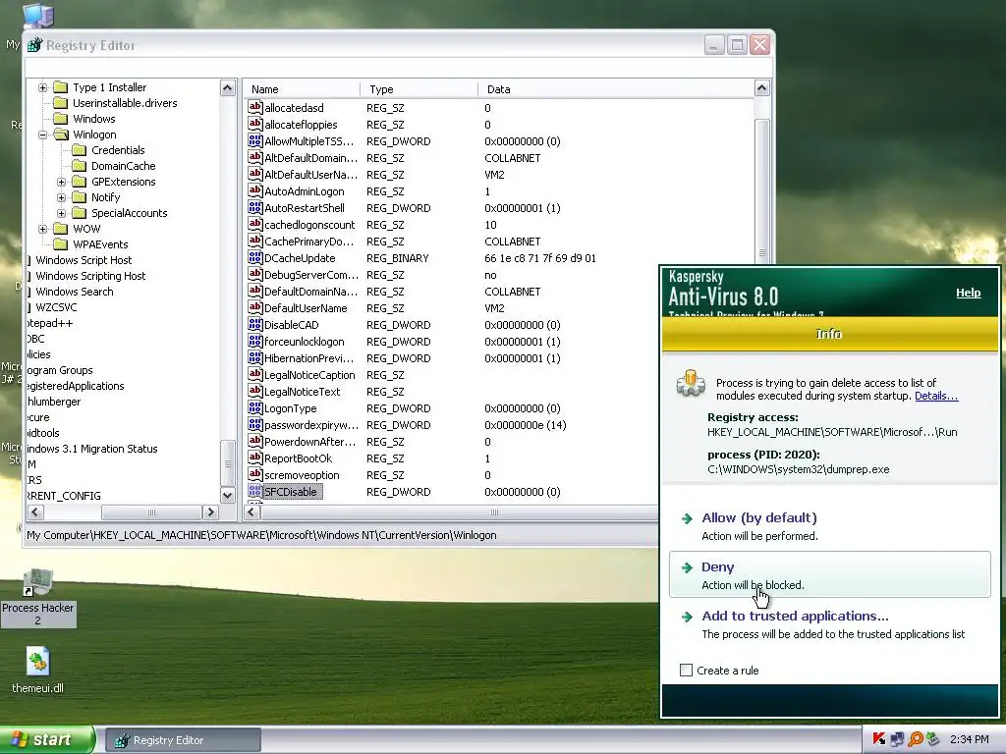The height and width of the screenshot is (754, 1006).
Task: Click the DCacheUpdate binary value icon
Action: (x=254, y=257)
